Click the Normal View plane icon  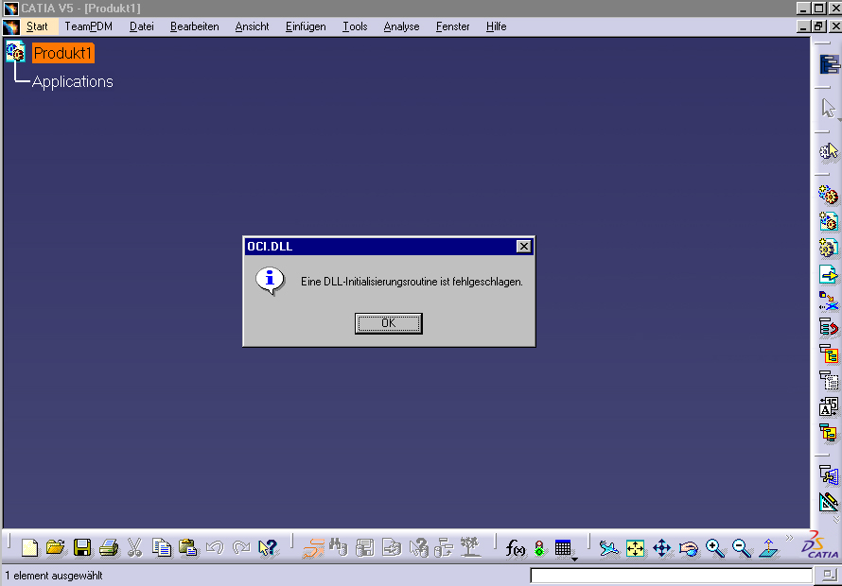[x=768, y=548]
